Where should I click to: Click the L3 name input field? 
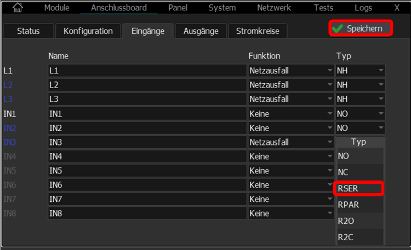pyautogui.click(x=147, y=99)
